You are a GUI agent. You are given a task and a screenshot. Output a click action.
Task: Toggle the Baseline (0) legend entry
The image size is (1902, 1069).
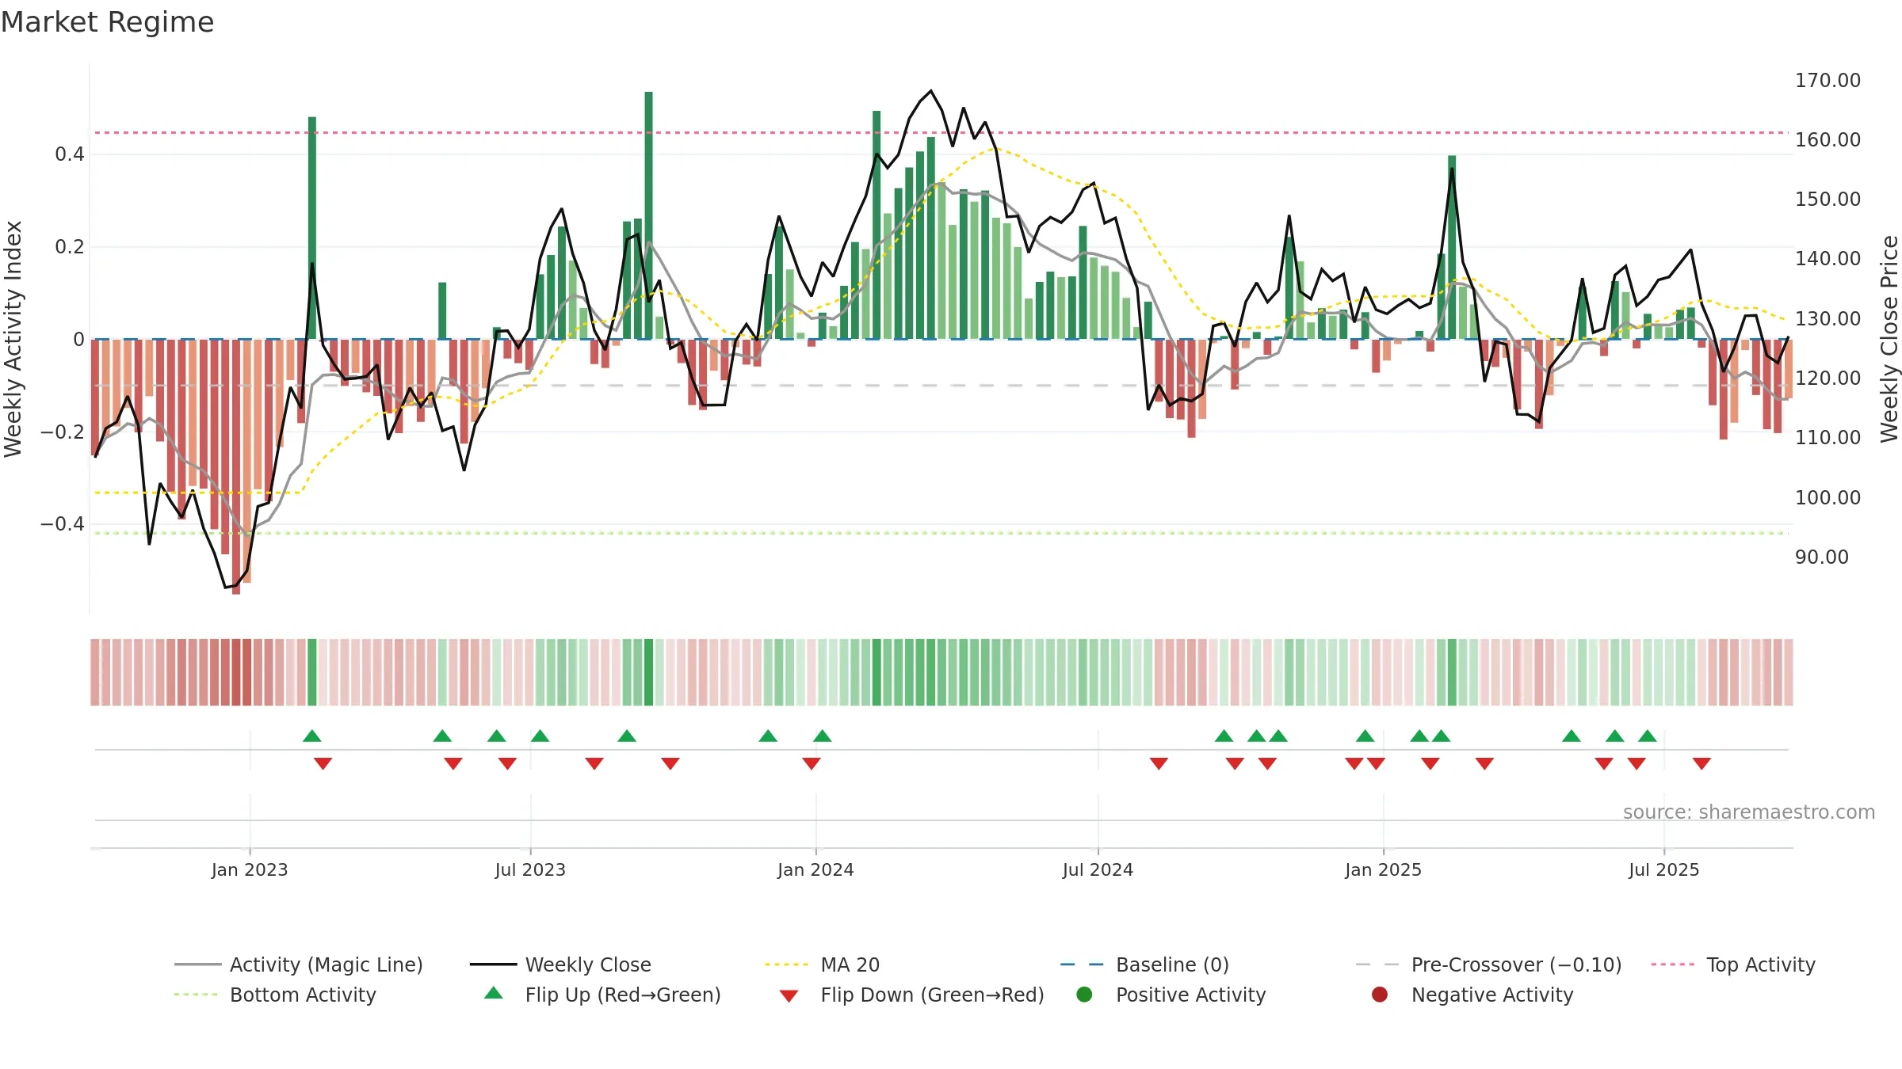tap(1144, 964)
